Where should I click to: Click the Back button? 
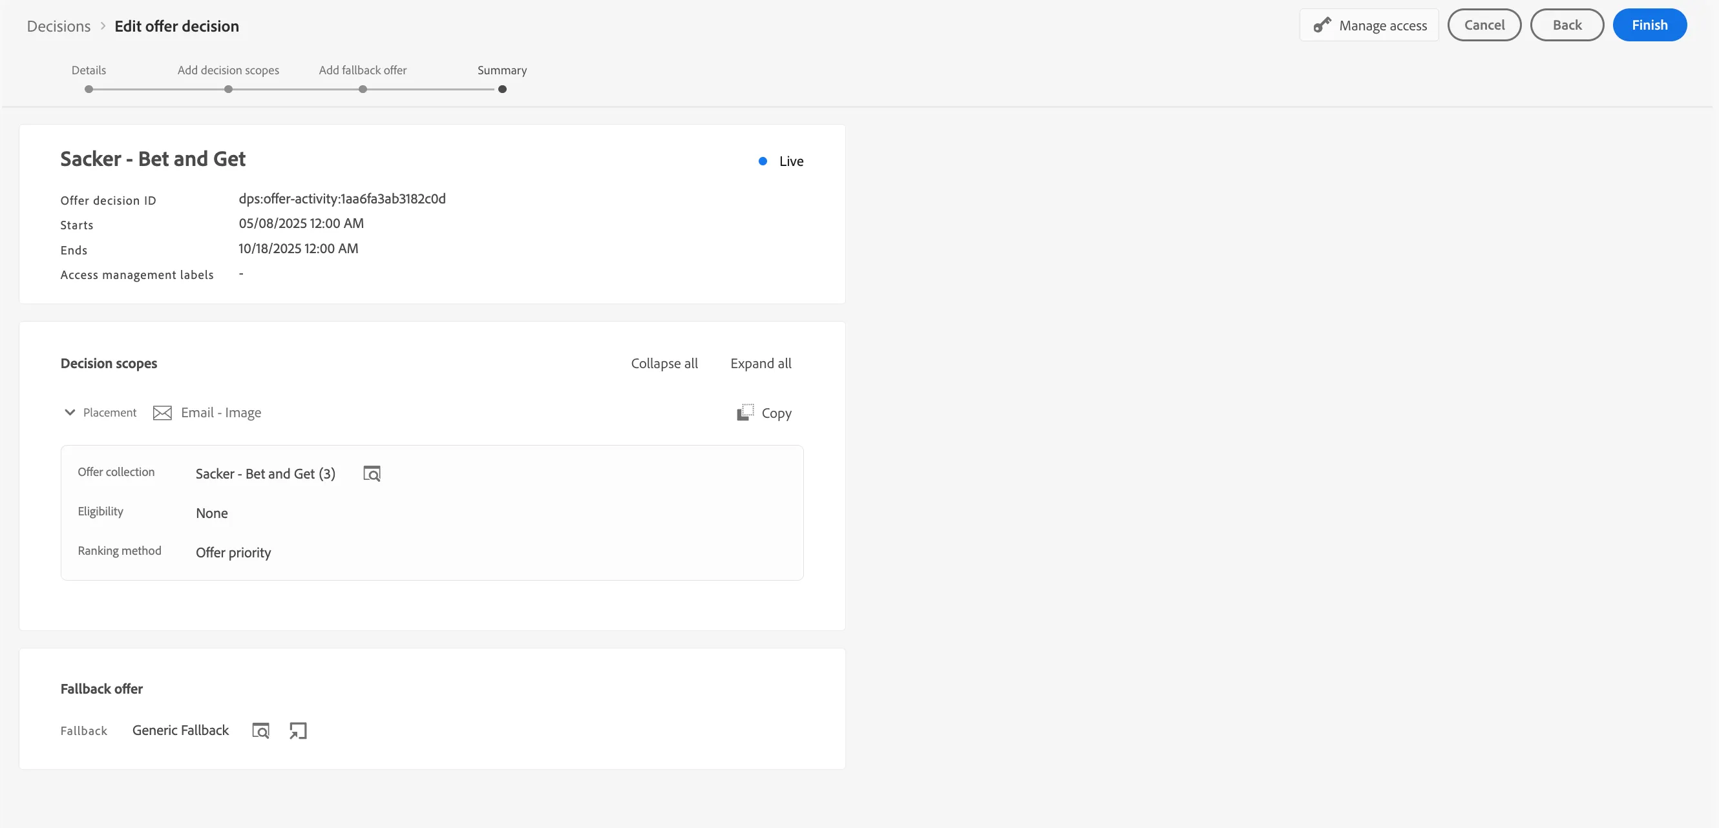tap(1567, 25)
